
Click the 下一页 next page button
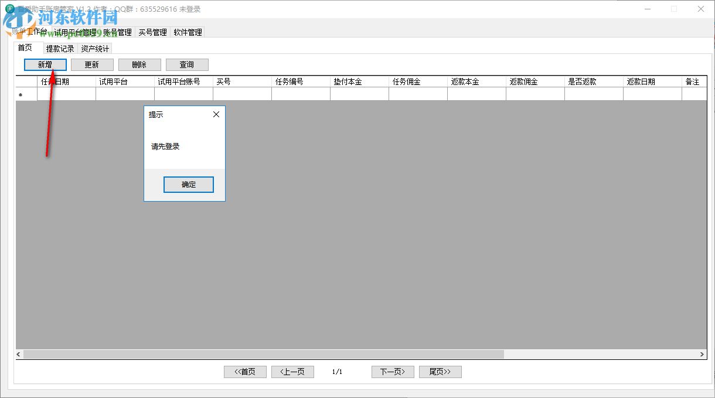pyautogui.click(x=392, y=372)
